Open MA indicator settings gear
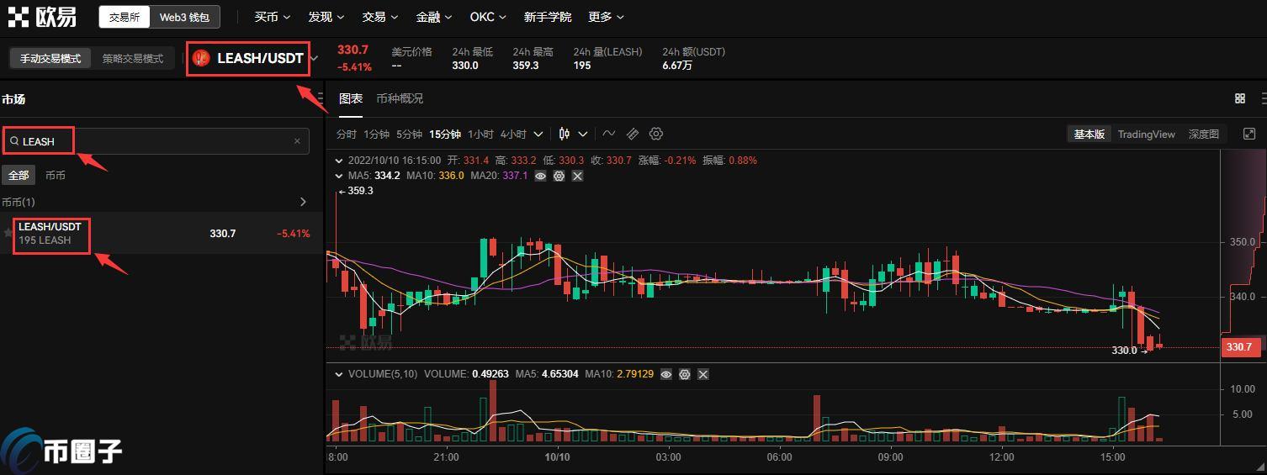 coord(559,176)
